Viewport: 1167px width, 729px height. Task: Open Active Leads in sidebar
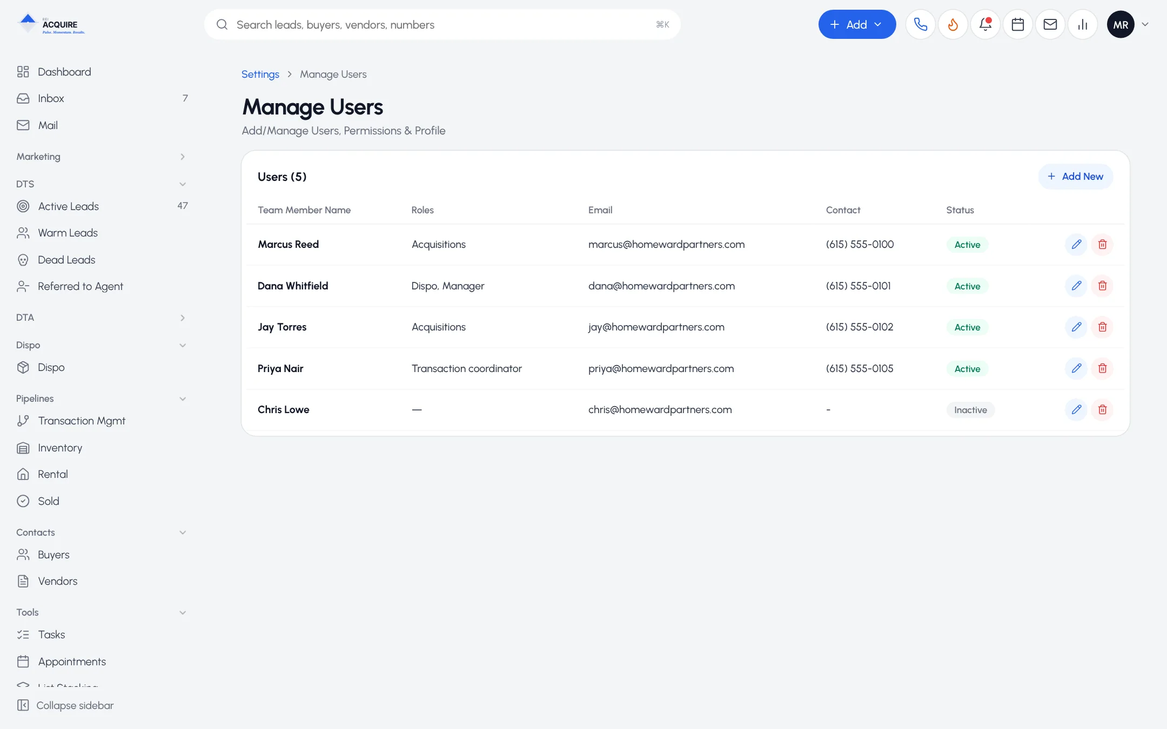(x=101, y=206)
